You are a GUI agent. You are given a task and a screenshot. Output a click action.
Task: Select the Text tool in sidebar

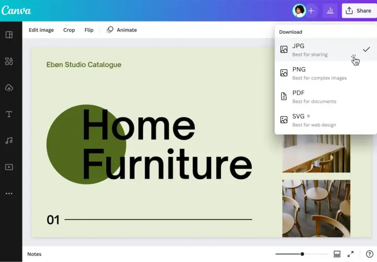coord(9,114)
